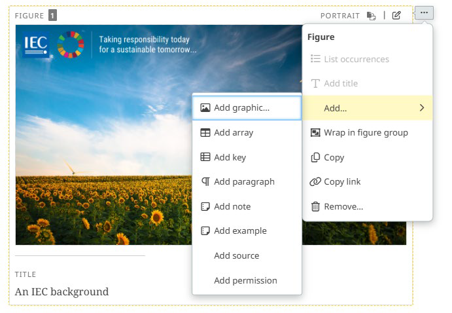Click the edit pencil icon in figure header
The image size is (452, 313).
[x=396, y=15]
